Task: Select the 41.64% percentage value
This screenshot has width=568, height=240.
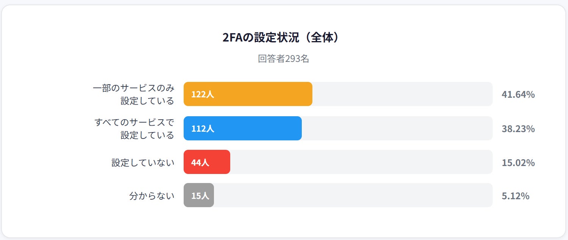Action: pos(518,94)
